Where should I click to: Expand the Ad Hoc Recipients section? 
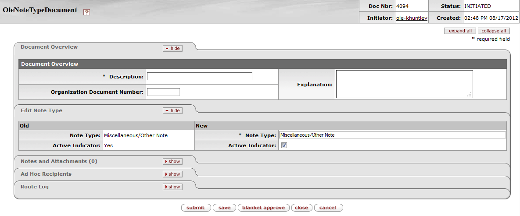tap(172, 174)
